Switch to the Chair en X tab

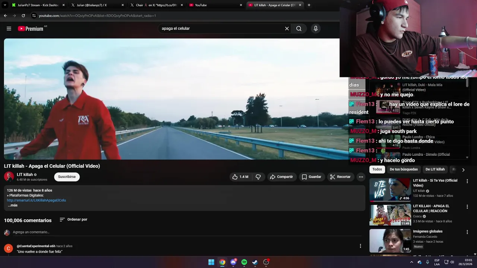(156, 5)
